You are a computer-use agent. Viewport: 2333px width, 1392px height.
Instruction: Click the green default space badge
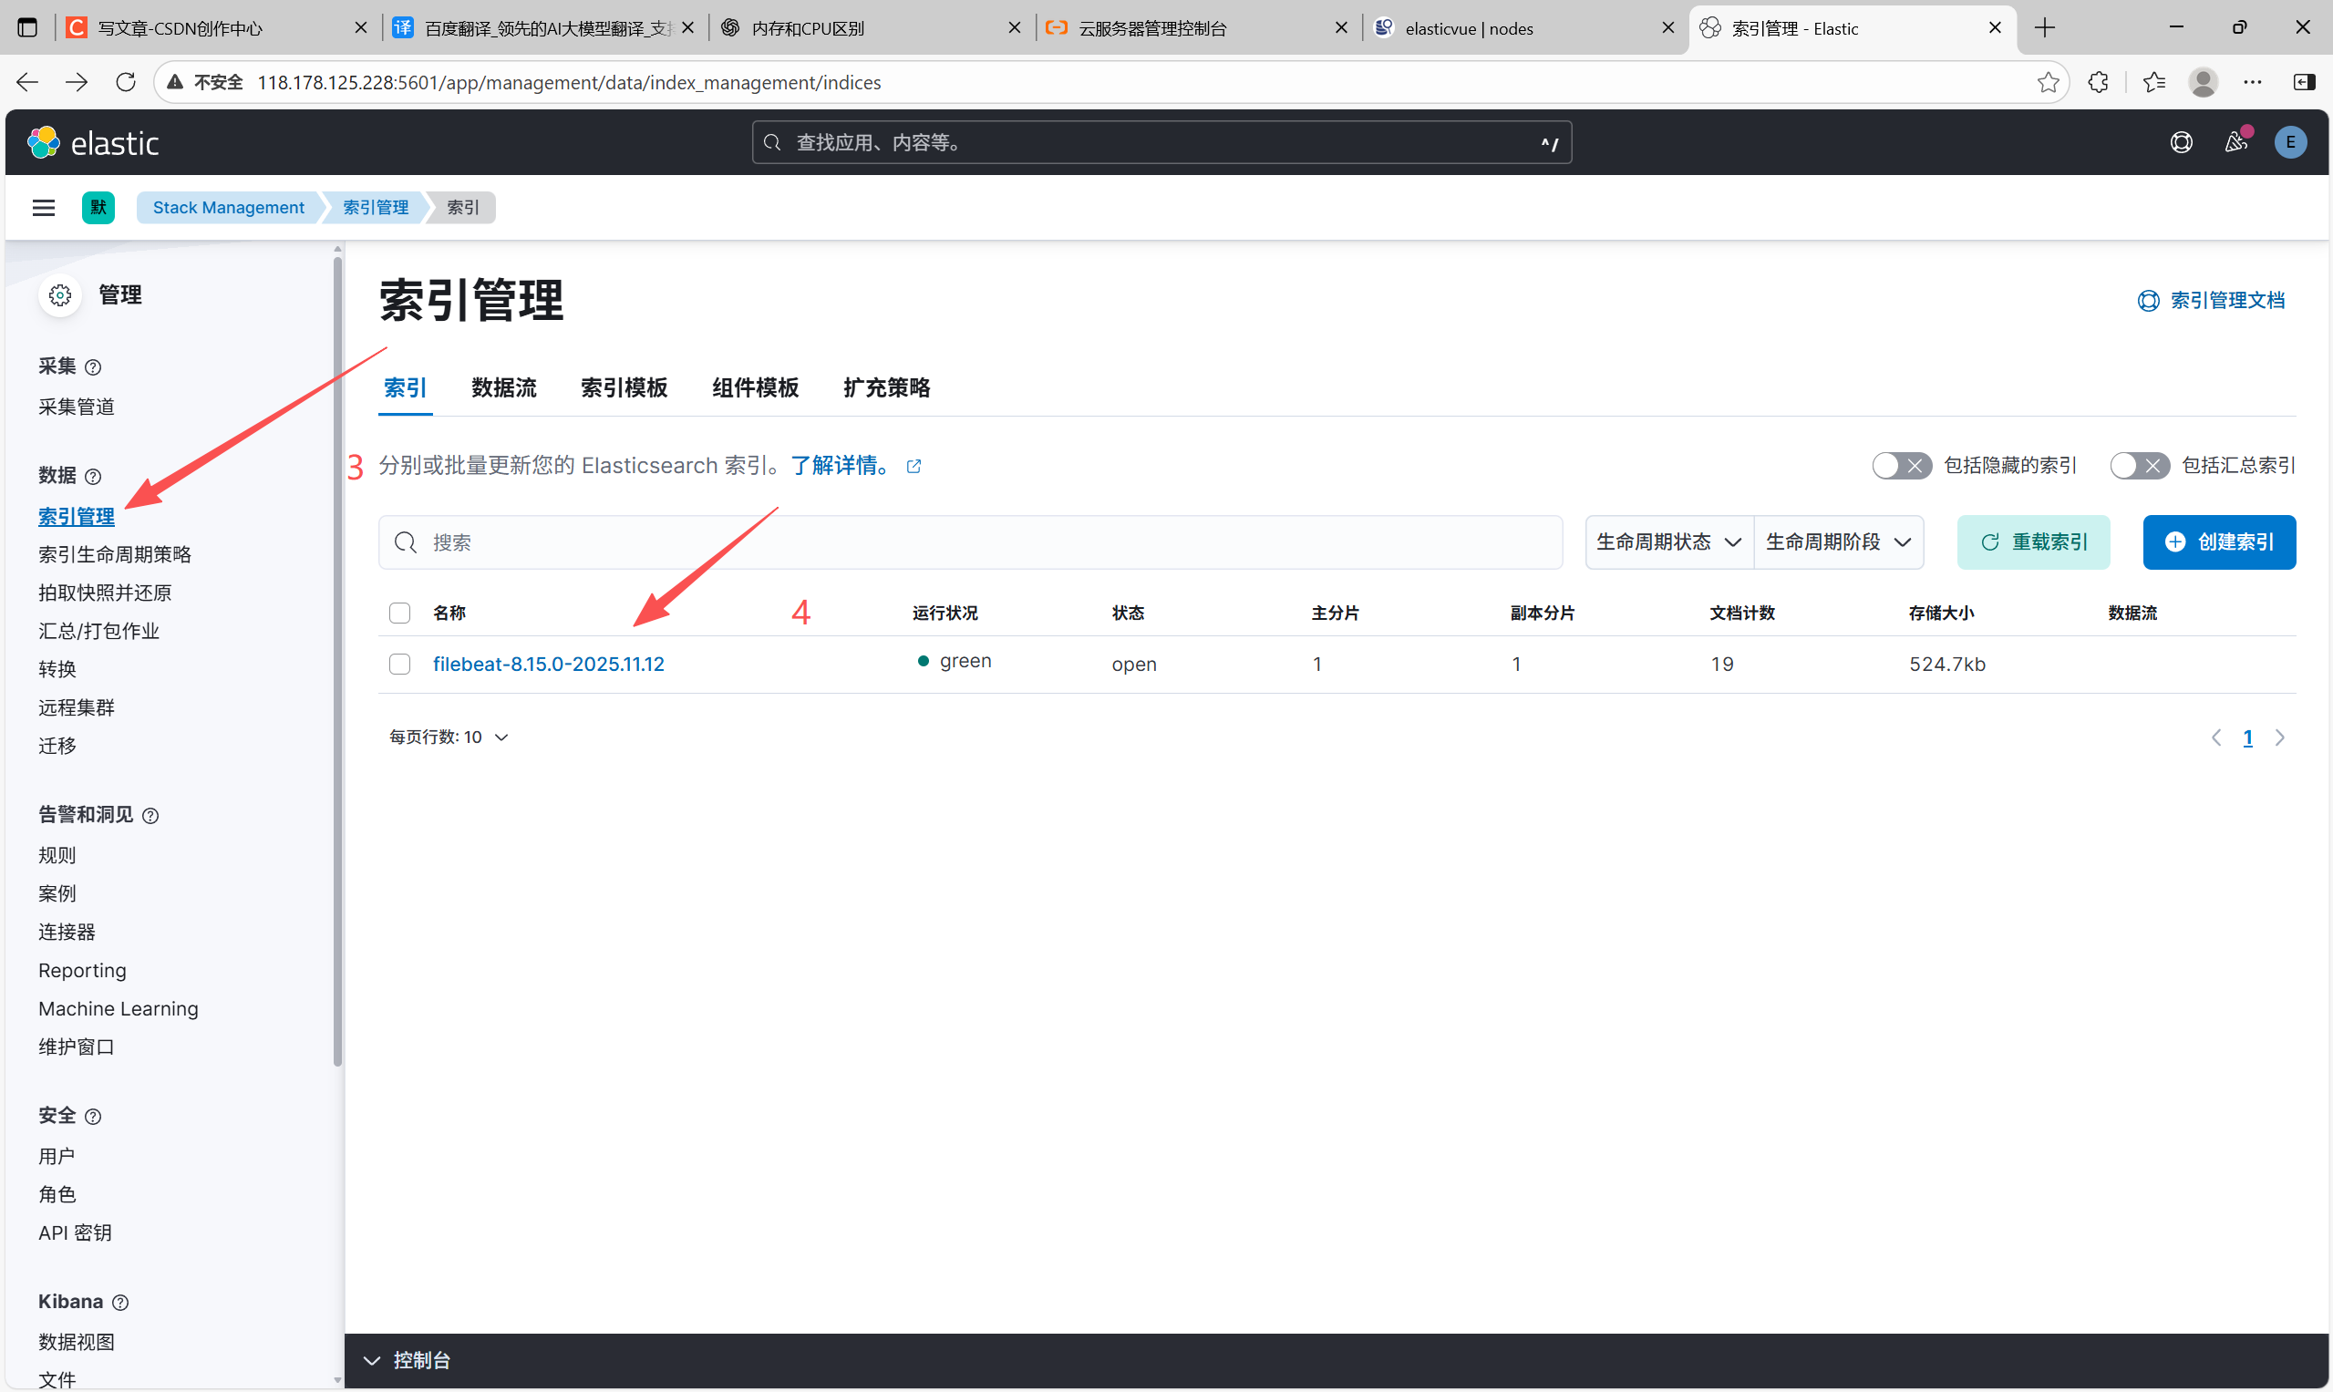98,207
